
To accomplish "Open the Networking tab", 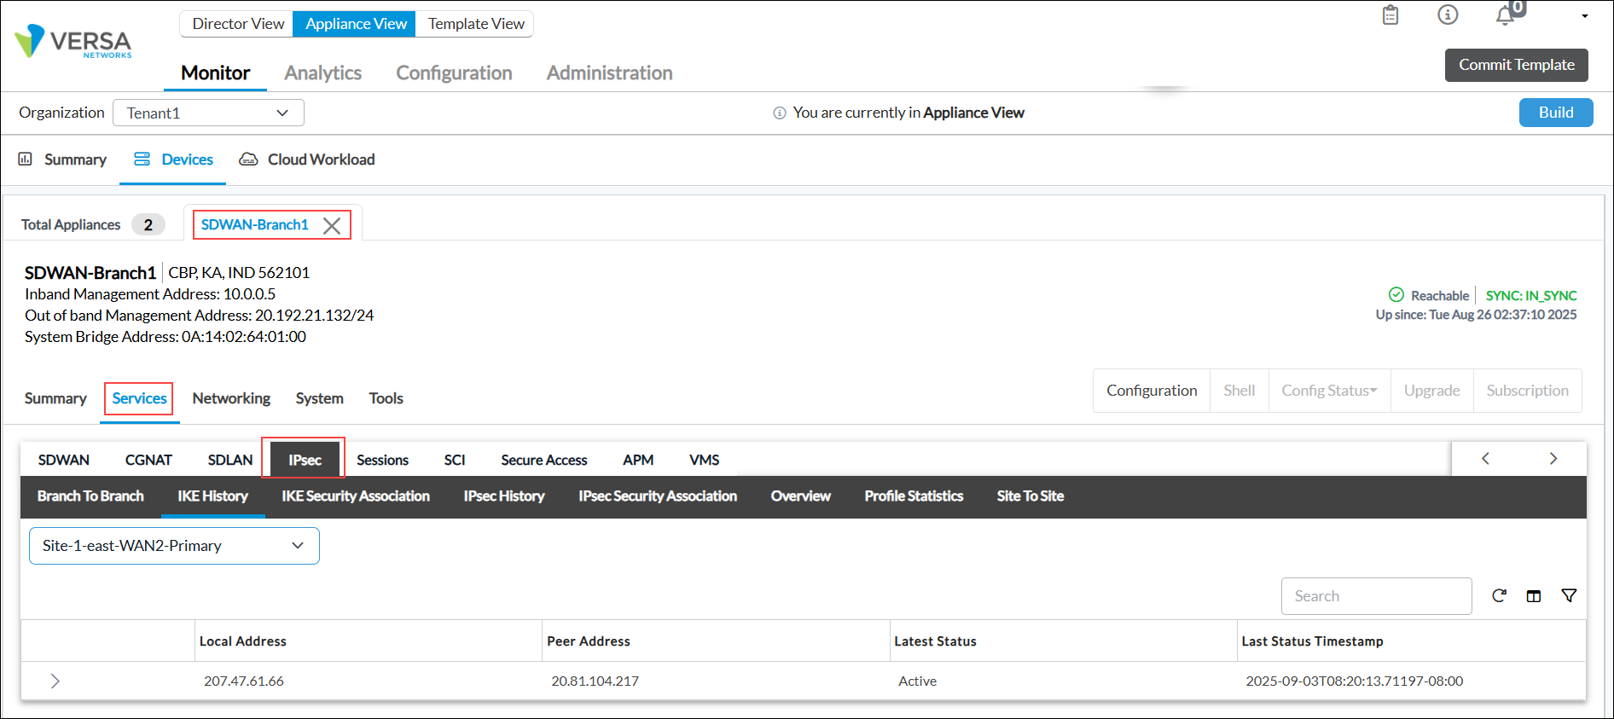I will click(231, 398).
